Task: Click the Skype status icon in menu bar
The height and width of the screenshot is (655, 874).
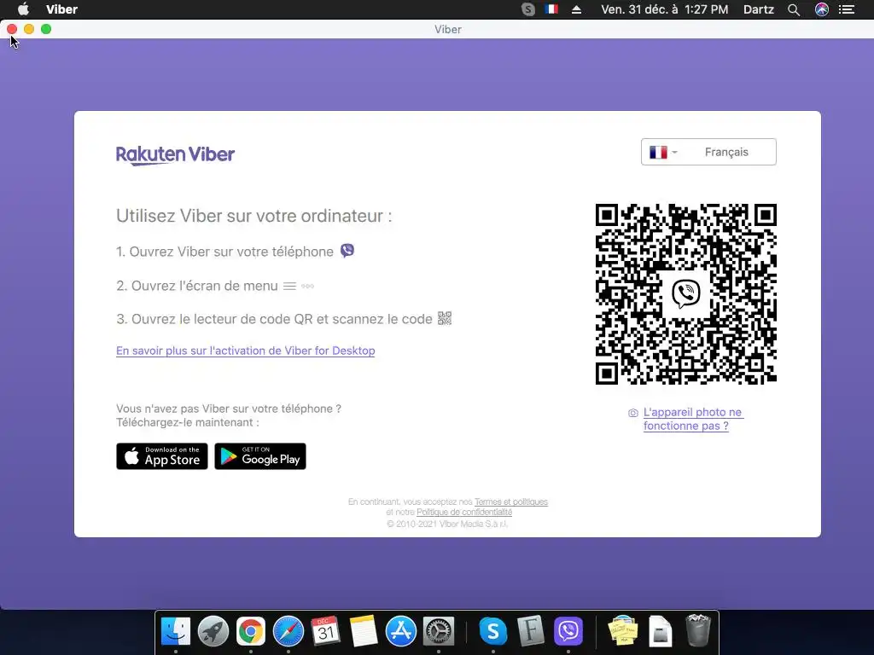Action: coord(527,9)
